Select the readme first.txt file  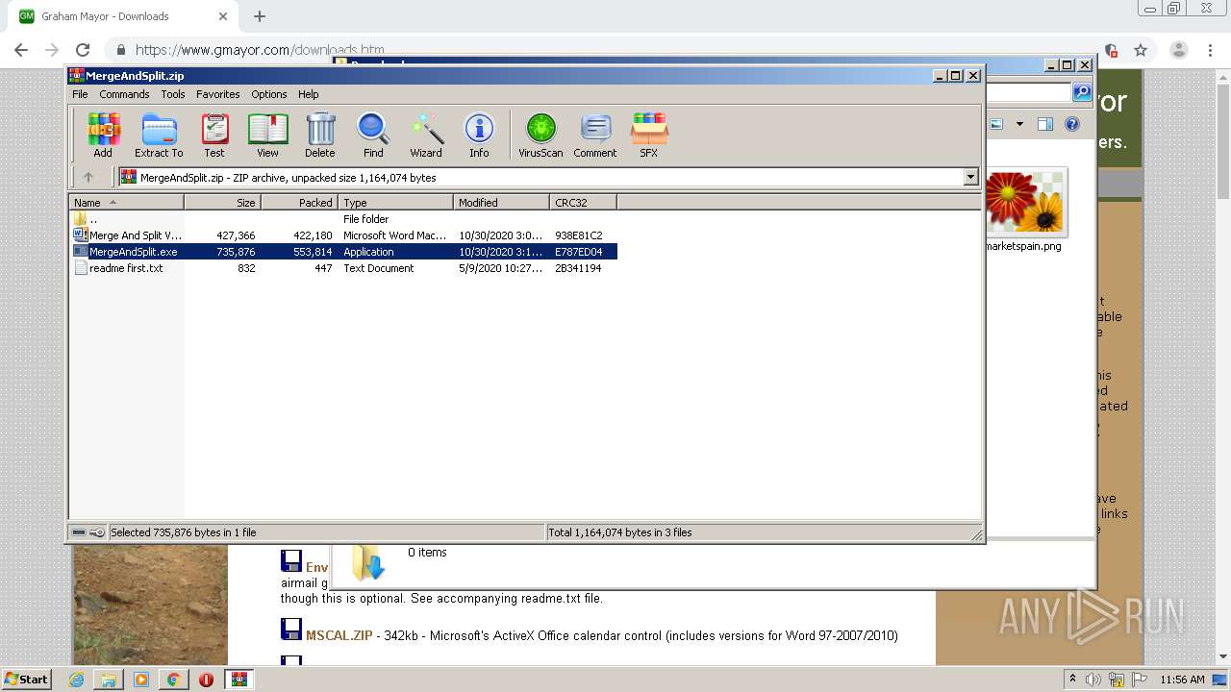[x=343, y=268]
